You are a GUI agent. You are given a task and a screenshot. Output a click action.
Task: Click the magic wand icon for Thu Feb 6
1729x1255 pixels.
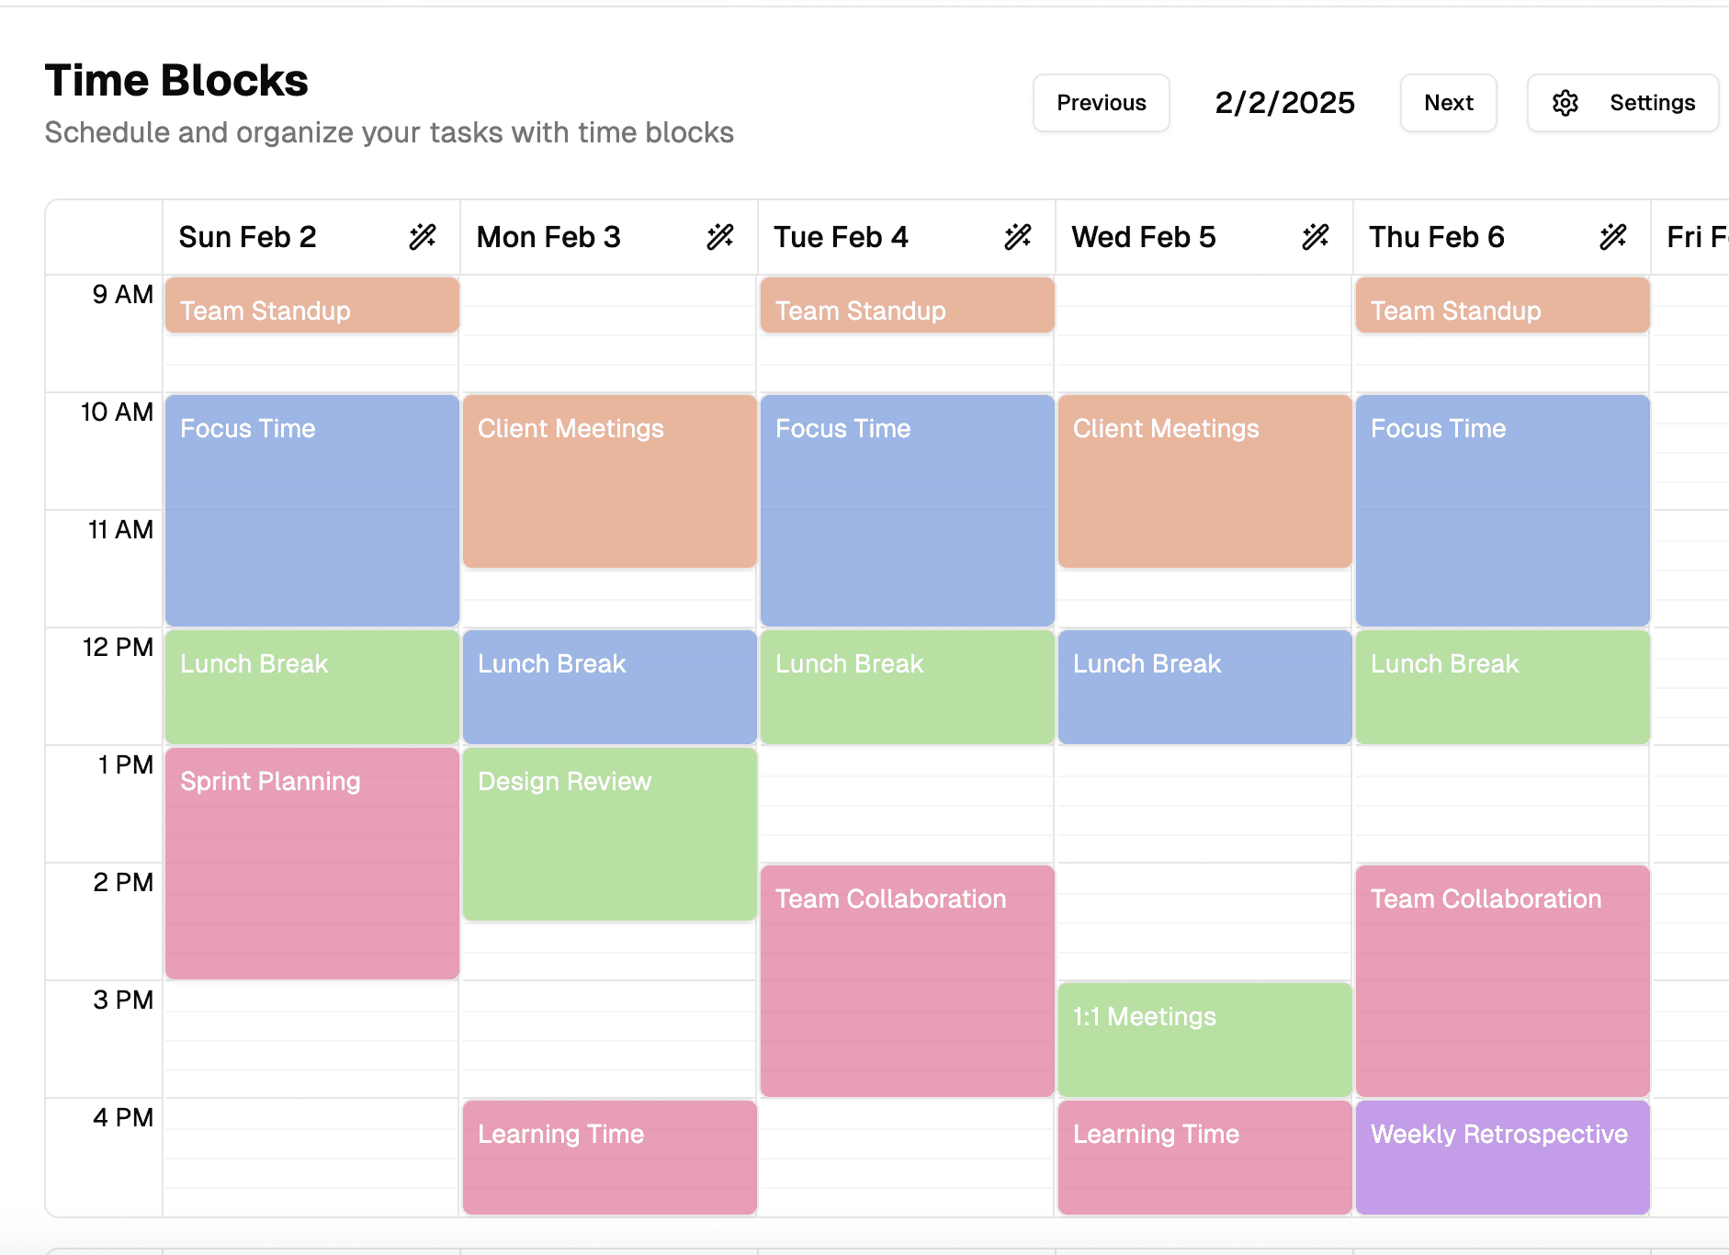[x=1613, y=236]
